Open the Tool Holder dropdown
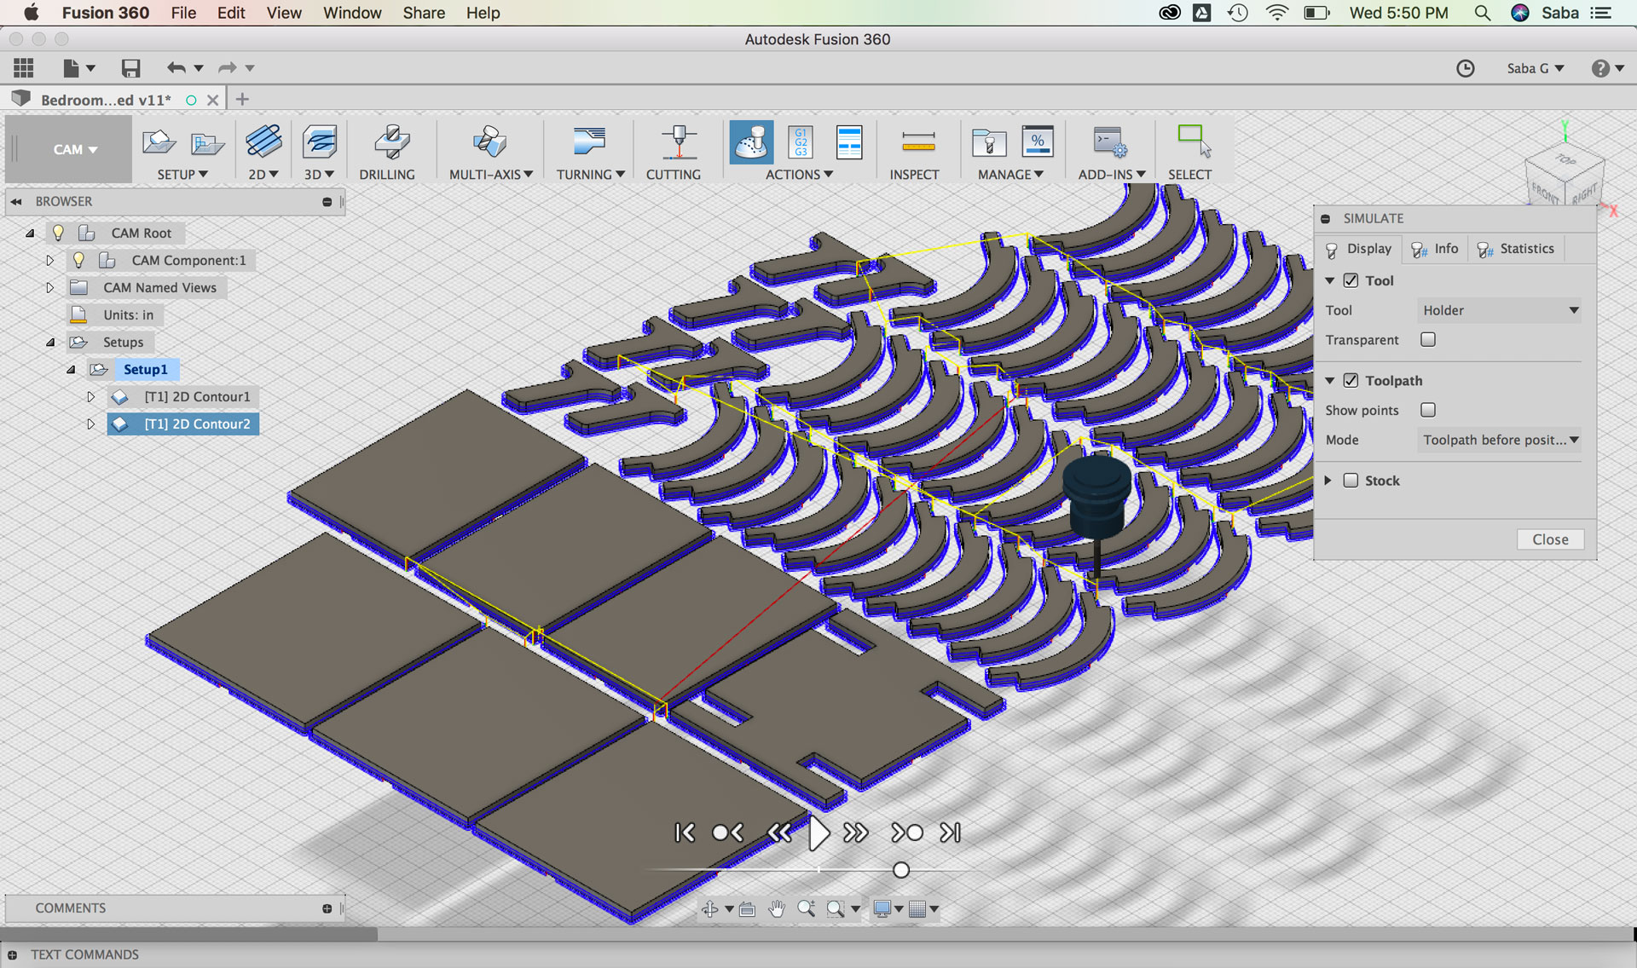 coord(1499,310)
